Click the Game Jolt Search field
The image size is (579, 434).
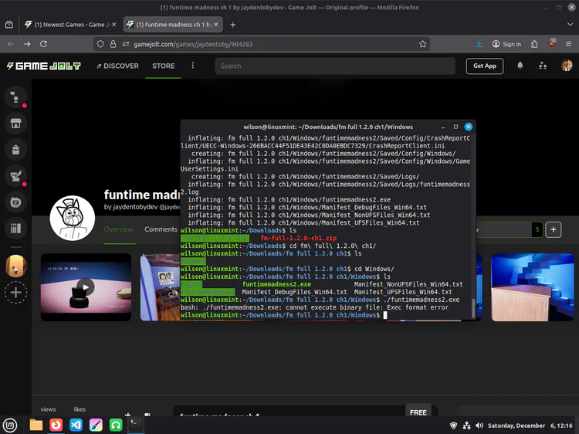click(x=335, y=66)
